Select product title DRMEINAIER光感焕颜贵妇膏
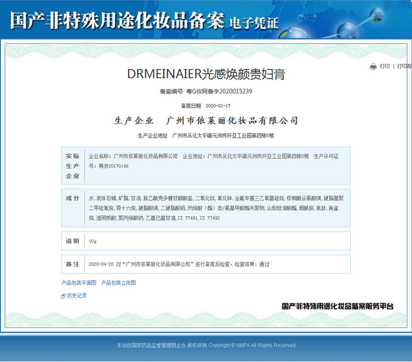This screenshot has width=412, height=362. click(x=207, y=74)
